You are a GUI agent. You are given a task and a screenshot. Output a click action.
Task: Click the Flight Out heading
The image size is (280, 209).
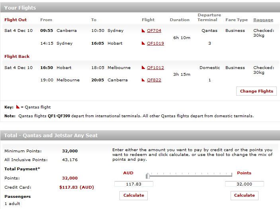click(x=16, y=20)
